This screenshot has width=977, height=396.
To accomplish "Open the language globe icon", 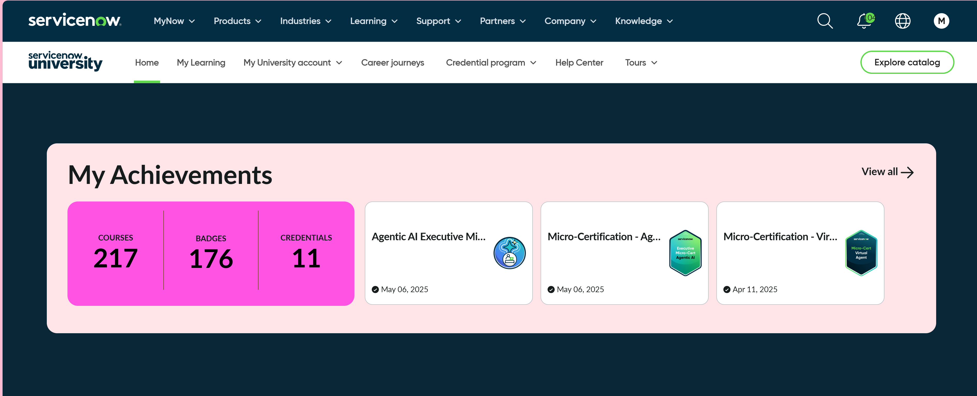I will (x=902, y=21).
